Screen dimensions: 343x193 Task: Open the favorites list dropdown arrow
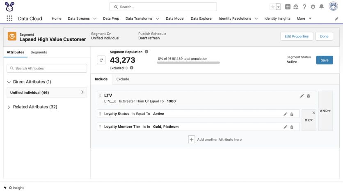coord(278,7)
